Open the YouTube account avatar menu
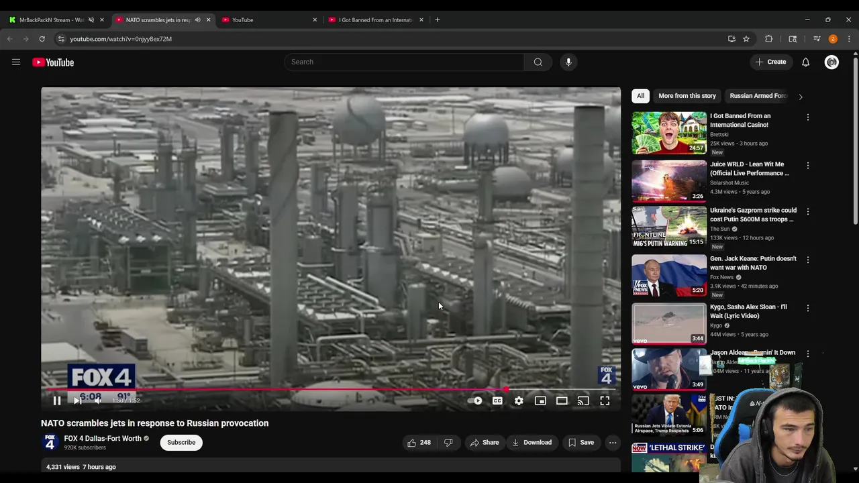Screen dimensions: 859x483 pos(831,62)
